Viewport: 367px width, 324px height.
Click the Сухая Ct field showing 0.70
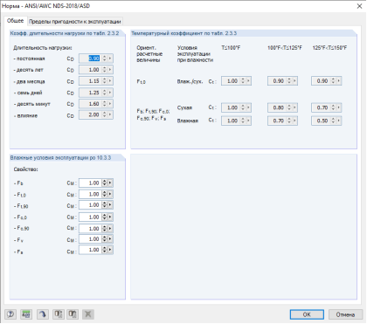pyautogui.click(x=321, y=107)
